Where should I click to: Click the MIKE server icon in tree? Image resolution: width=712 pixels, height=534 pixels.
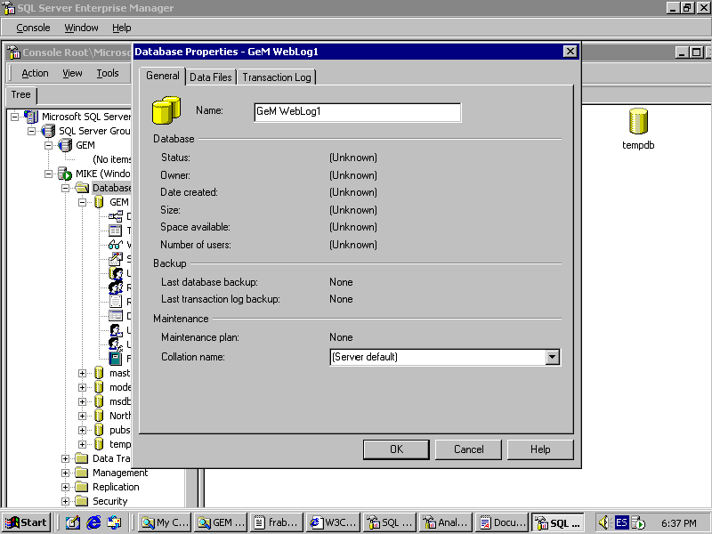pyautogui.click(x=65, y=174)
